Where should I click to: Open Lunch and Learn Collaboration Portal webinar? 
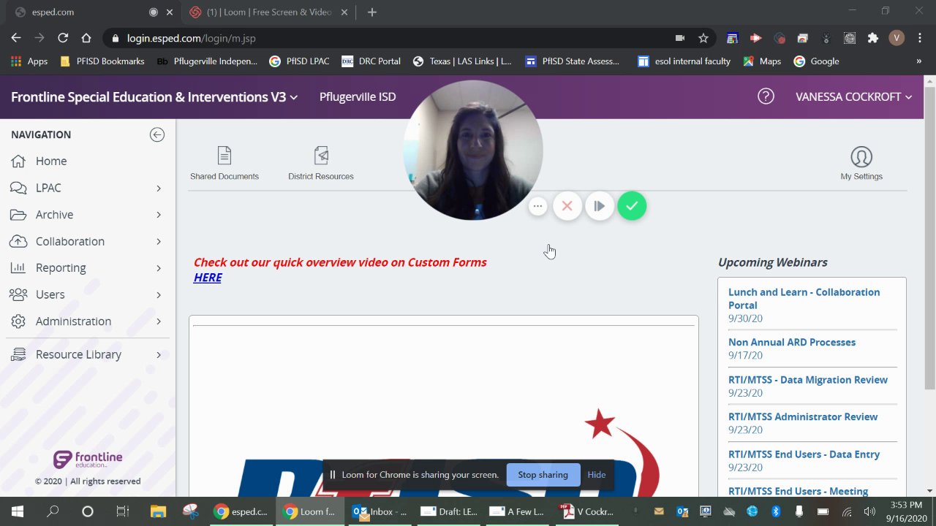click(804, 299)
